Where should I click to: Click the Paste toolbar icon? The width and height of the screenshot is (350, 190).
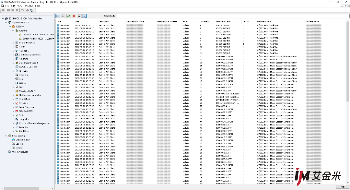coord(17,10)
